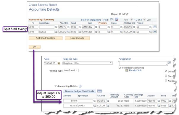Click the Add ChartField Line button

click(46, 38)
